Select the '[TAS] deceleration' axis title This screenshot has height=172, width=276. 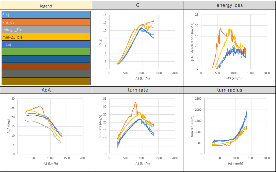click(x=192, y=42)
